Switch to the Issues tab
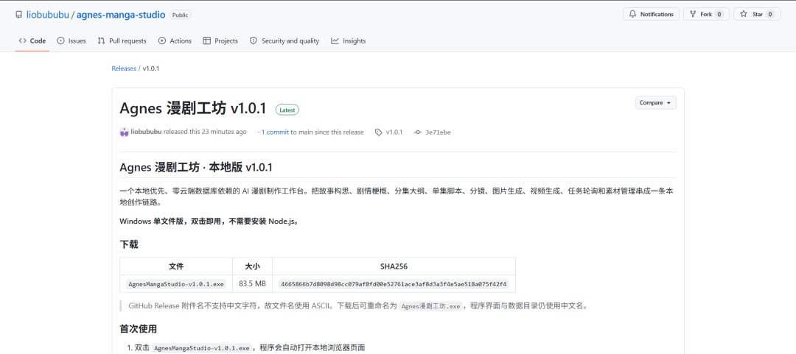Screen dimensions: 796x354 coord(71,40)
